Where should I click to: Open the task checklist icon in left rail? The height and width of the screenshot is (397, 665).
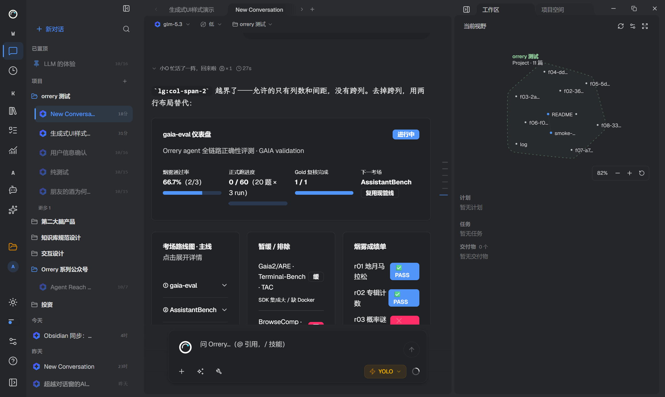13,130
